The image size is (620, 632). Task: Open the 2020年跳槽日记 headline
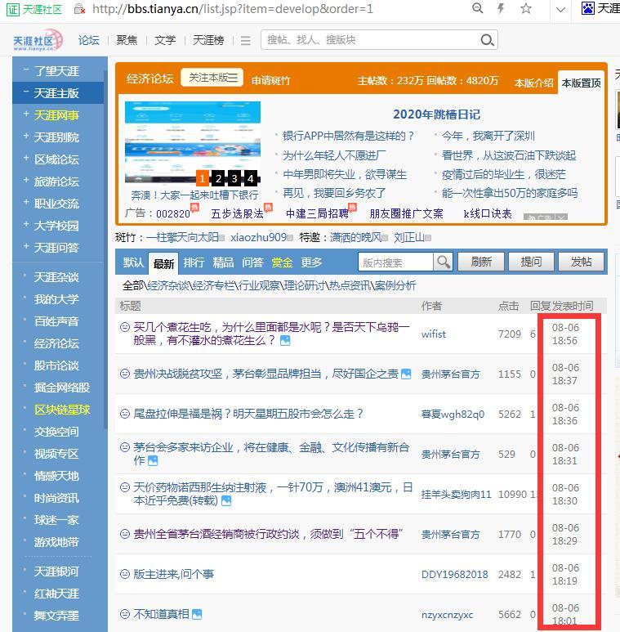pyautogui.click(x=436, y=114)
